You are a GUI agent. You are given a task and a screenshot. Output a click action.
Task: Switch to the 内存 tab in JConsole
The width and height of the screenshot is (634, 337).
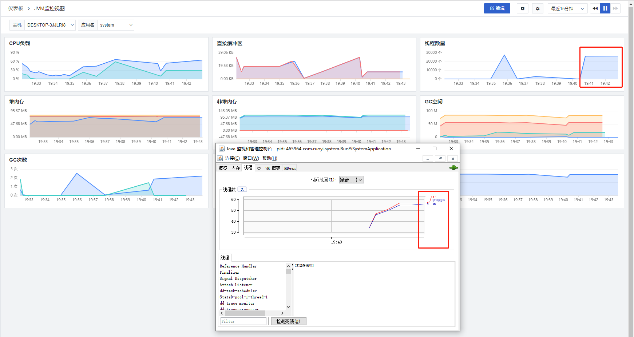pyautogui.click(x=236, y=168)
